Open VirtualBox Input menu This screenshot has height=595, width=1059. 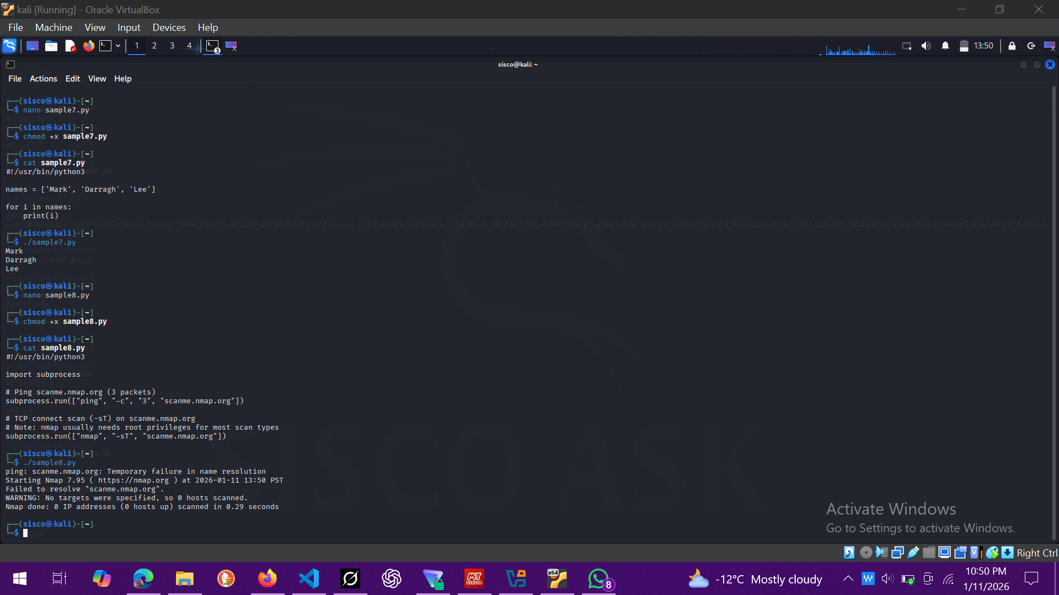[129, 28]
